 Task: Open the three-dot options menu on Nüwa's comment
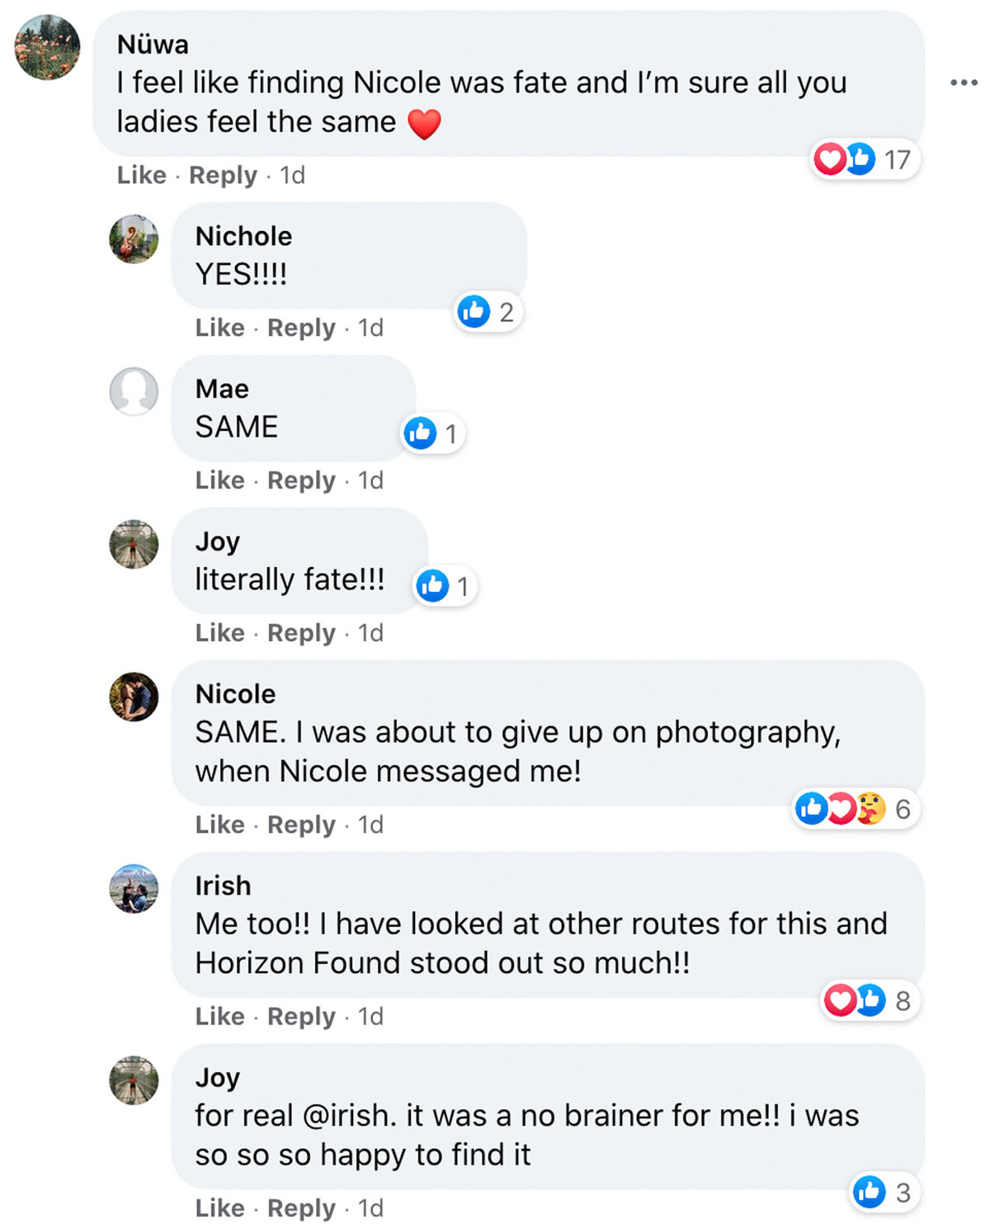coord(963,83)
